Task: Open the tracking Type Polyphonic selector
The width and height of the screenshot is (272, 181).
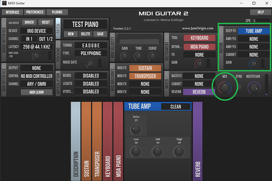Action: pos(91,53)
